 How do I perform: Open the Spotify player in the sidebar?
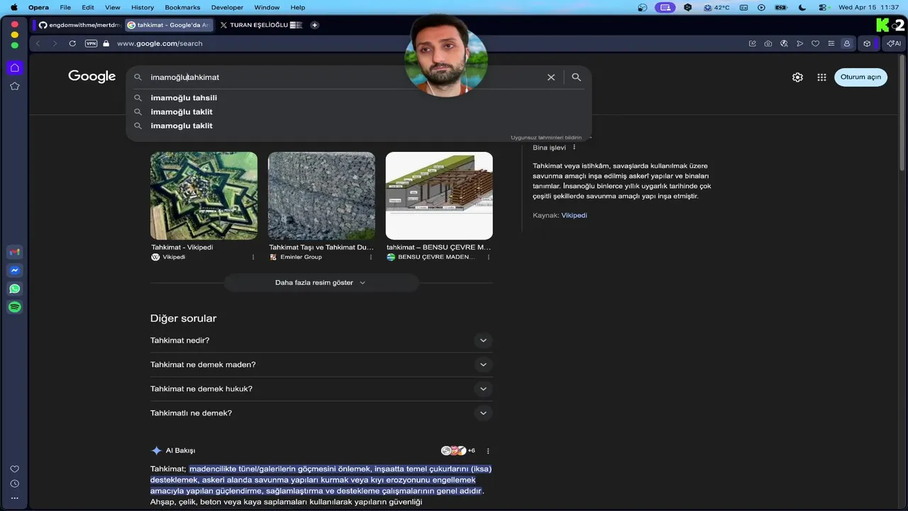(x=15, y=307)
